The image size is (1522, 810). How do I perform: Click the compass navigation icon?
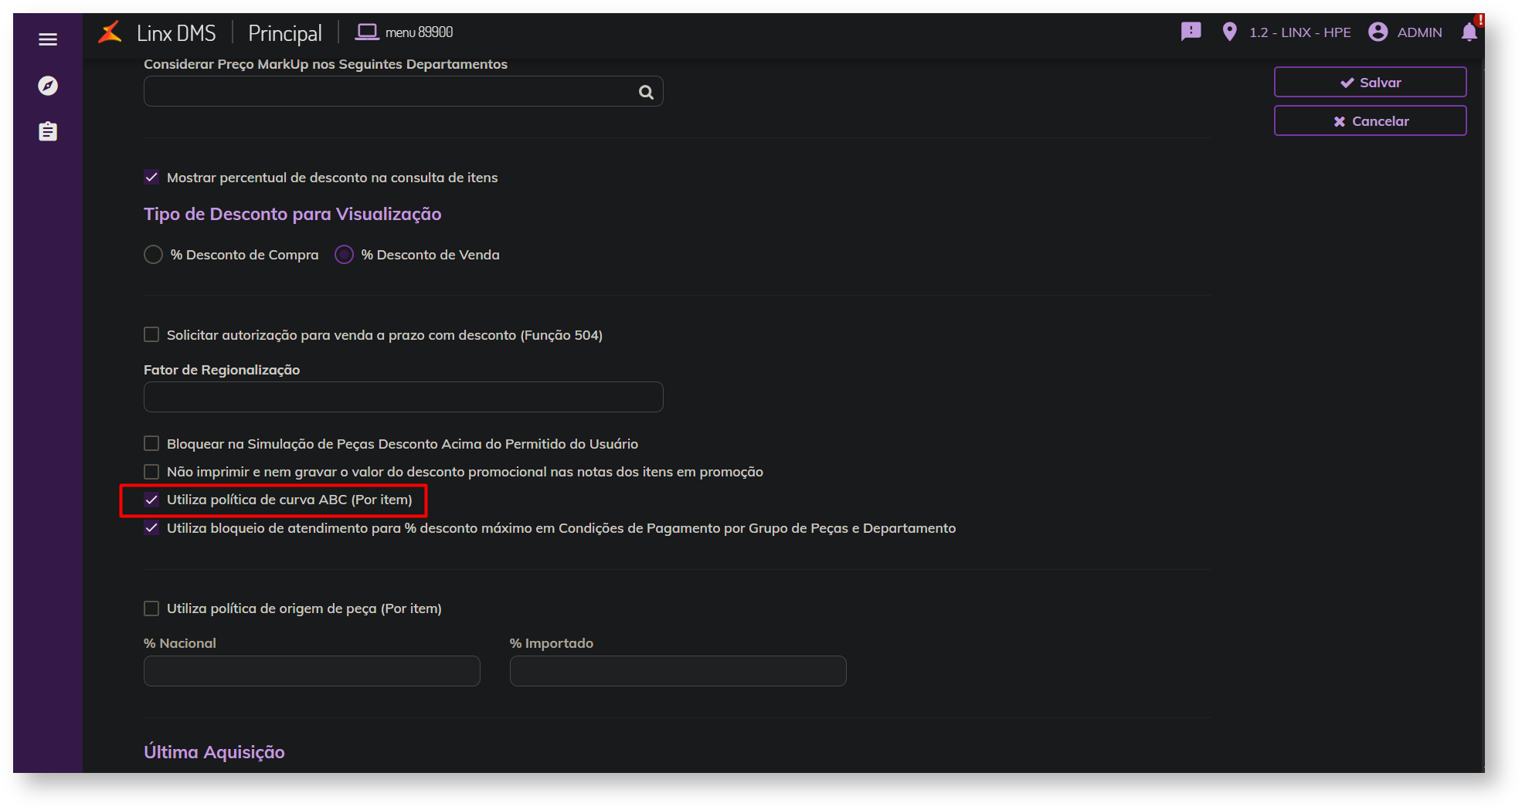coord(48,86)
